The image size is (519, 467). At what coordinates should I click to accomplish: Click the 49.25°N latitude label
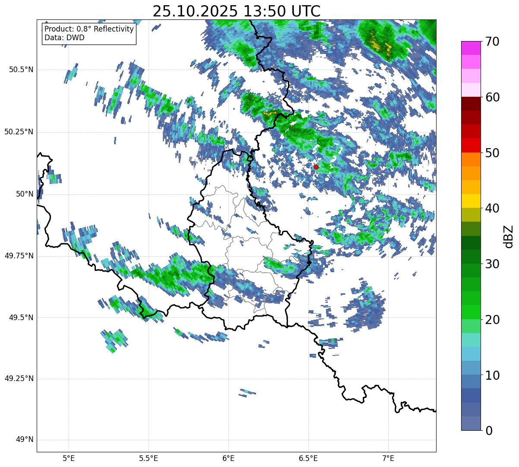click(x=19, y=379)
